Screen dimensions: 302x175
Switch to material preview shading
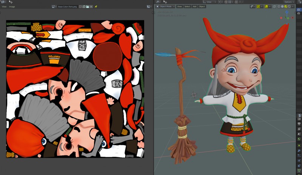[286, 6]
